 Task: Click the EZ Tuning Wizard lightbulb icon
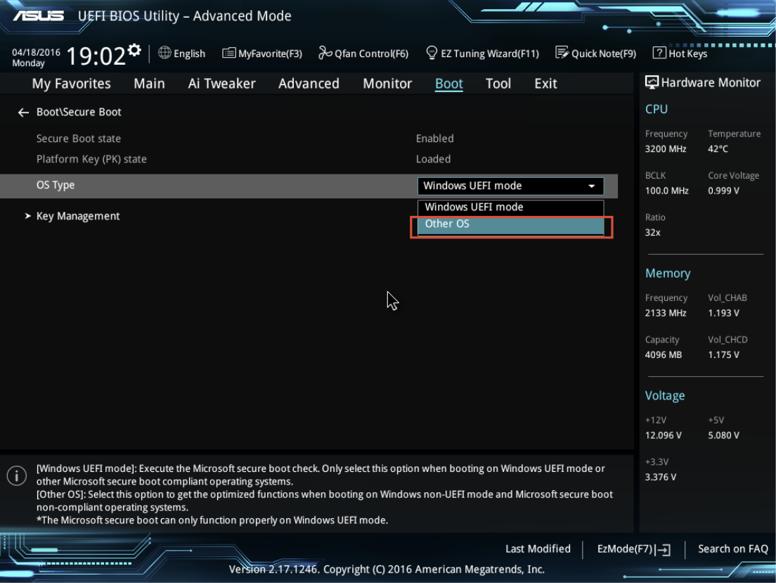pyautogui.click(x=432, y=53)
